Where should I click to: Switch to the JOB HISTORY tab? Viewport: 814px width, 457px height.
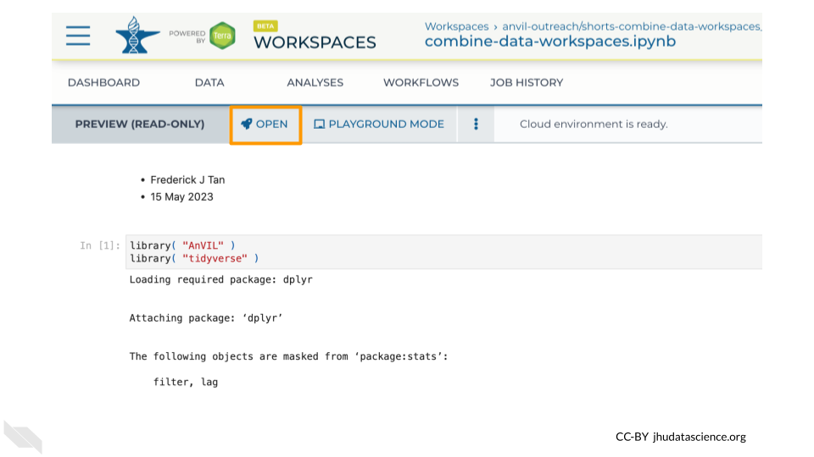click(527, 82)
